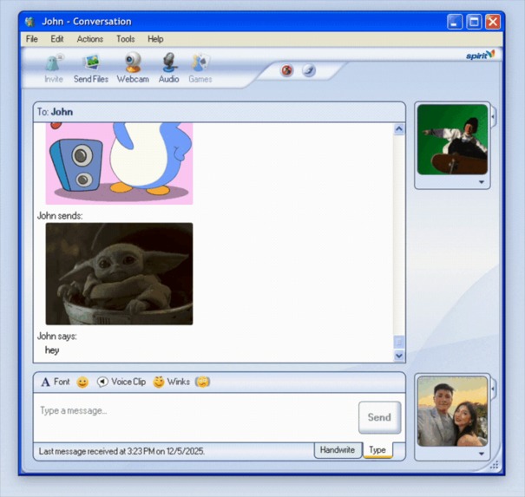525x497 pixels.
Task: Open dropdown under your couple display picture
Action: (x=482, y=454)
